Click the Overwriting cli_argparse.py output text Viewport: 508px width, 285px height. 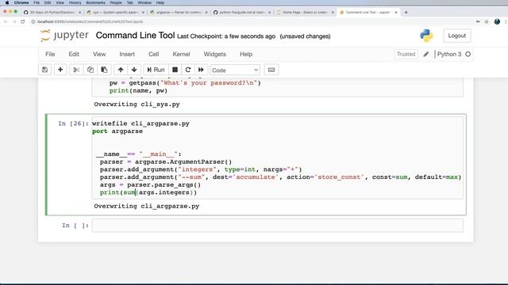pos(146,206)
